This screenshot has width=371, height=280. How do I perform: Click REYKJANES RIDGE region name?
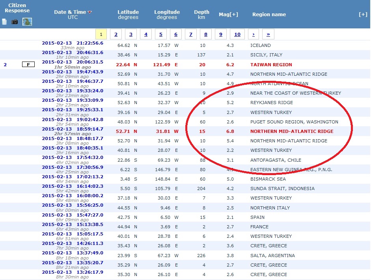pyautogui.click(x=272, y=103)
